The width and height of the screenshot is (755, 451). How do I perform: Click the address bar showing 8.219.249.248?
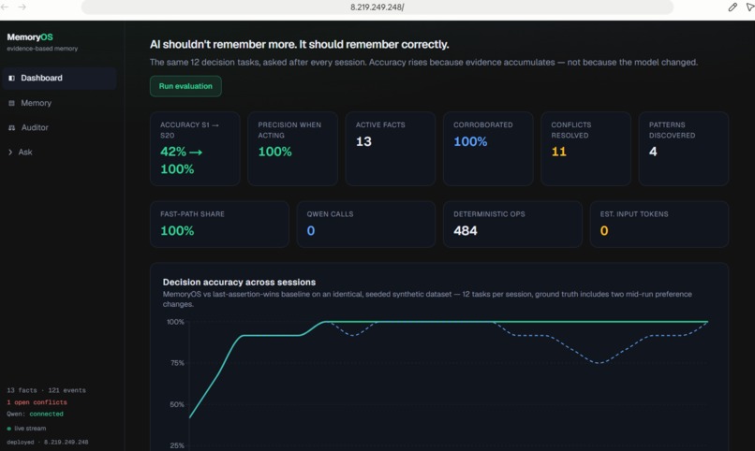click(x=377, y=7)
